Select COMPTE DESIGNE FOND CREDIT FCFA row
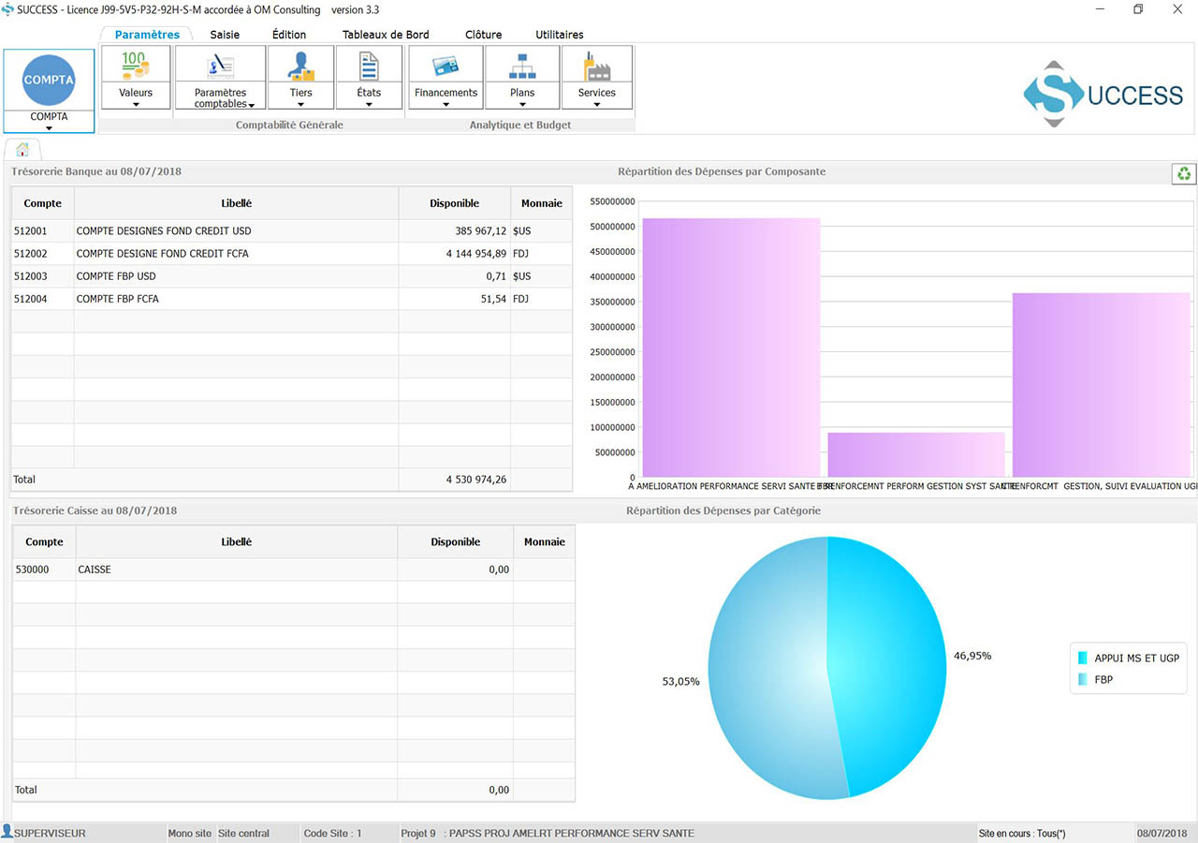Screen dimensions: 1198x843 coord(292,254)
